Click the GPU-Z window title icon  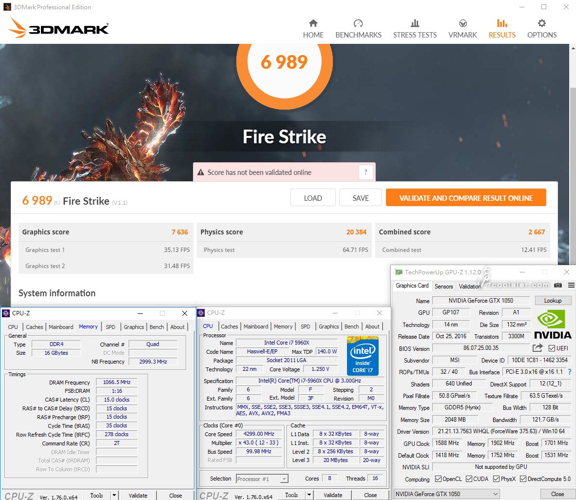pyautogui.click(x=399, y=272)
